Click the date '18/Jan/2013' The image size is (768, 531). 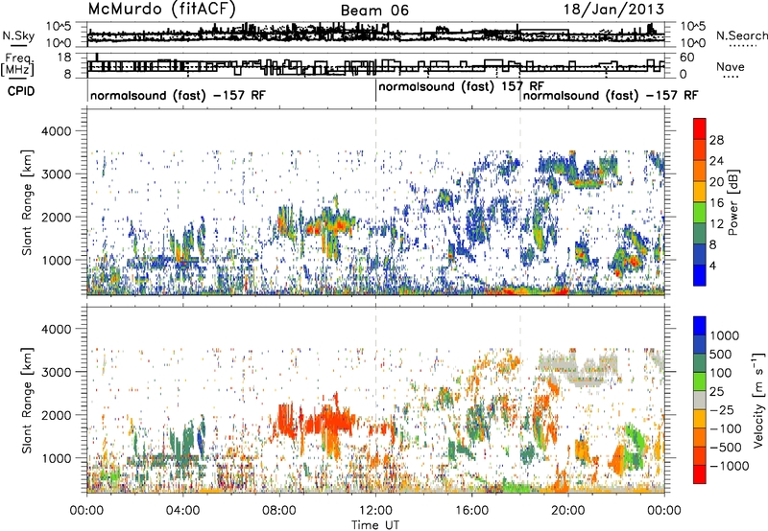[x=613, y=9]
